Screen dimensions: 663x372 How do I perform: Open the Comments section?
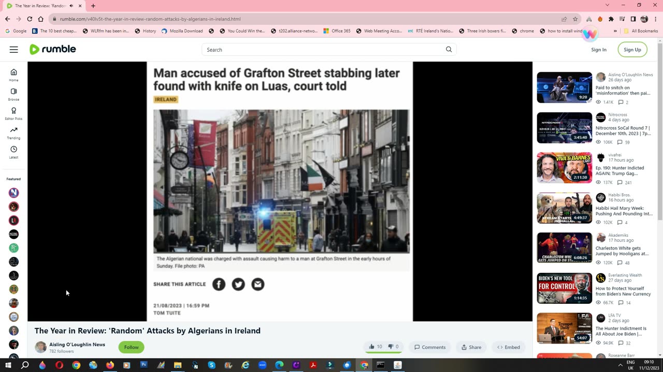430,347
